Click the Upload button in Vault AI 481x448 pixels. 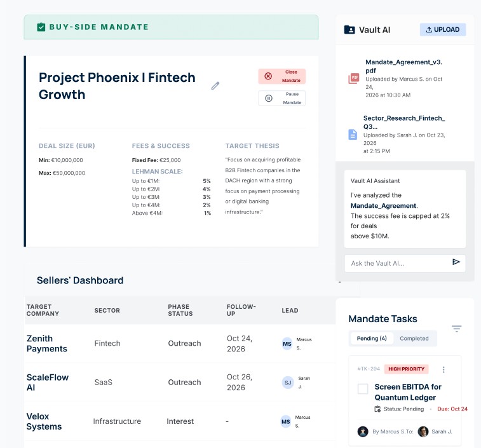click(443, 29)
